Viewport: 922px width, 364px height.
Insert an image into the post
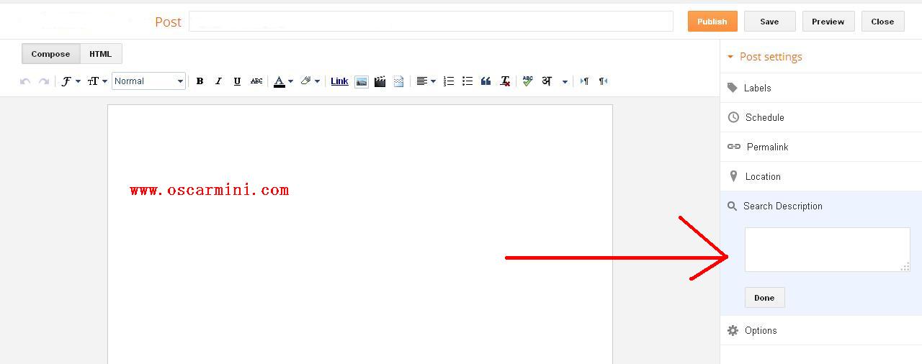362,81
